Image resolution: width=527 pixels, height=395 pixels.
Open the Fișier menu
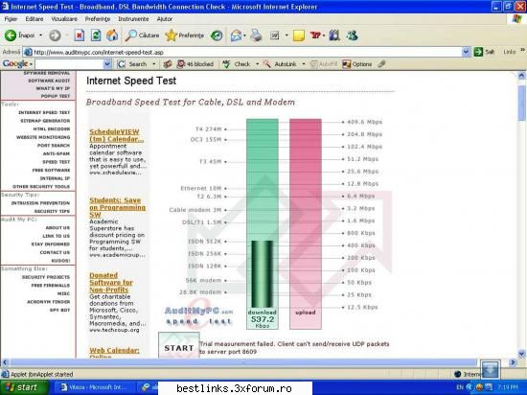pos(11,19)
